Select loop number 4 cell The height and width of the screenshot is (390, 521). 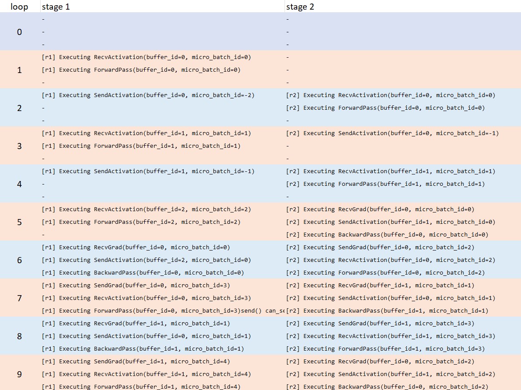[20, 184]
